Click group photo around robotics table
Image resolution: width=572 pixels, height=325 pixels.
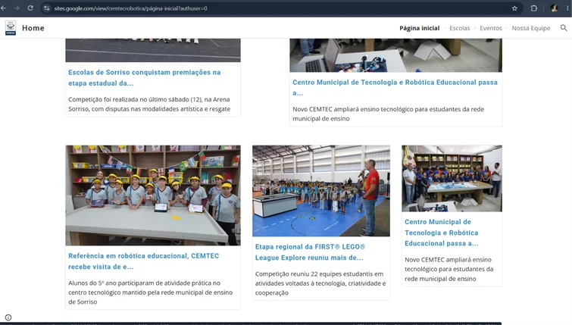pos(452,178)
